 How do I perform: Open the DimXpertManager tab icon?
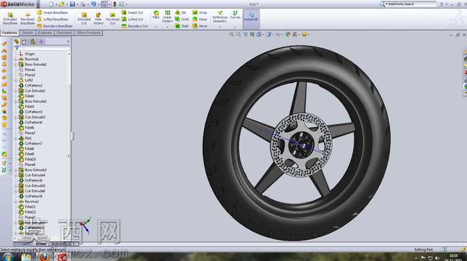tap(41, 42)
